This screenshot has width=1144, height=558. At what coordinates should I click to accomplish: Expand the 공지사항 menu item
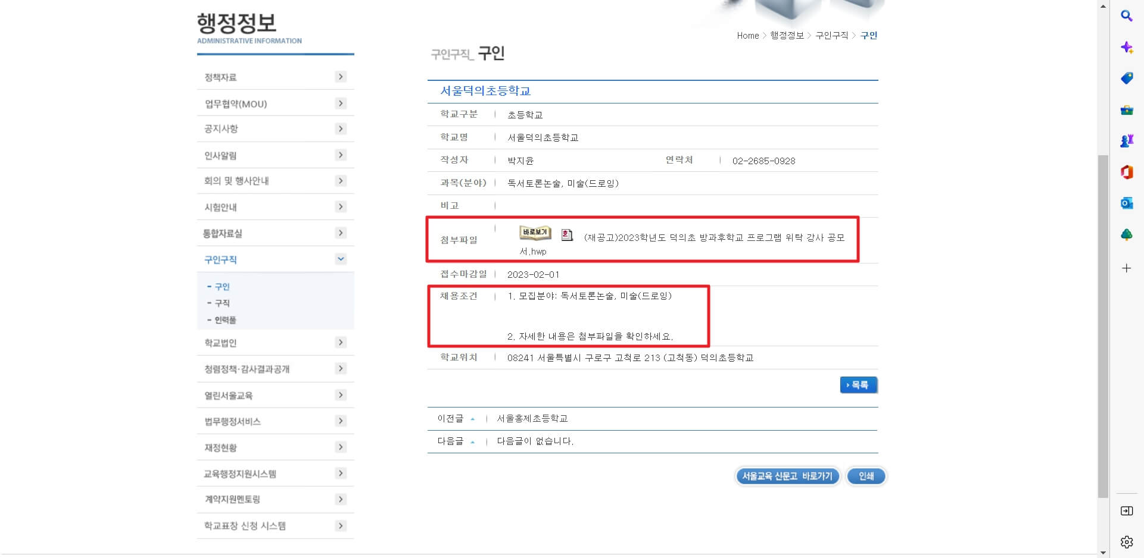(x=341, y=128)
